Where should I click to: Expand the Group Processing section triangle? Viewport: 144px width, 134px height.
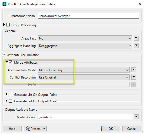coord(4,25)
